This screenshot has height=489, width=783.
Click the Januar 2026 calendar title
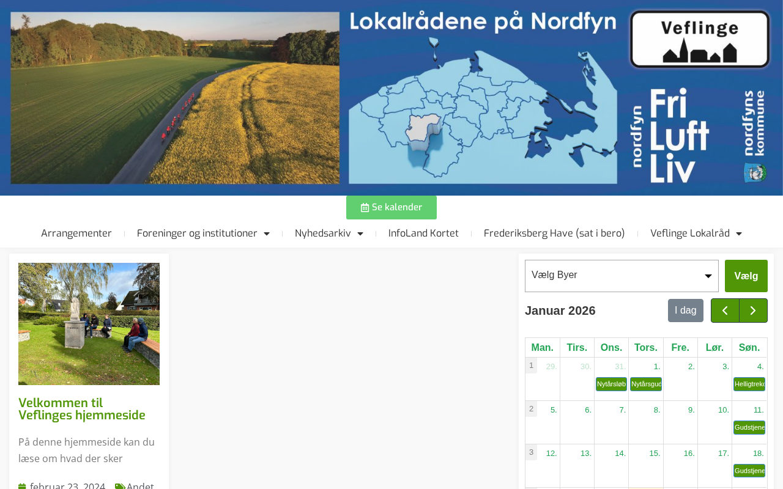(x=560, y=311)
